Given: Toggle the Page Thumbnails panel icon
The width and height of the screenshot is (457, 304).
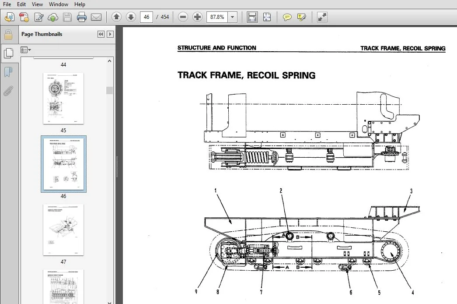Looking at the screenshot, I should pyautogui.click(x=9, y=53).
